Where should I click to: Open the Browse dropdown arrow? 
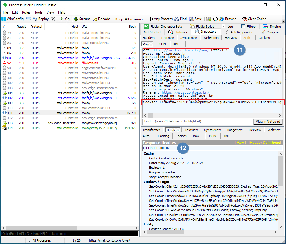(x=240, y=19)
